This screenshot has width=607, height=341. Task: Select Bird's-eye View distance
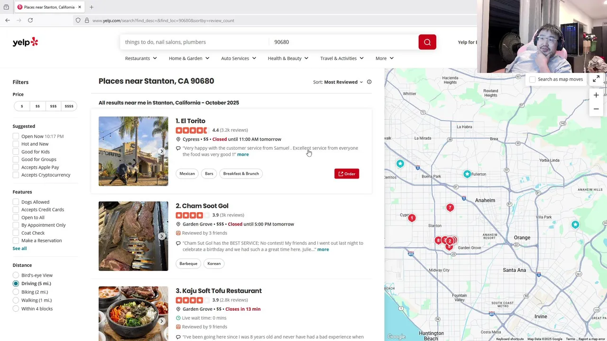[x=16, y=275]
